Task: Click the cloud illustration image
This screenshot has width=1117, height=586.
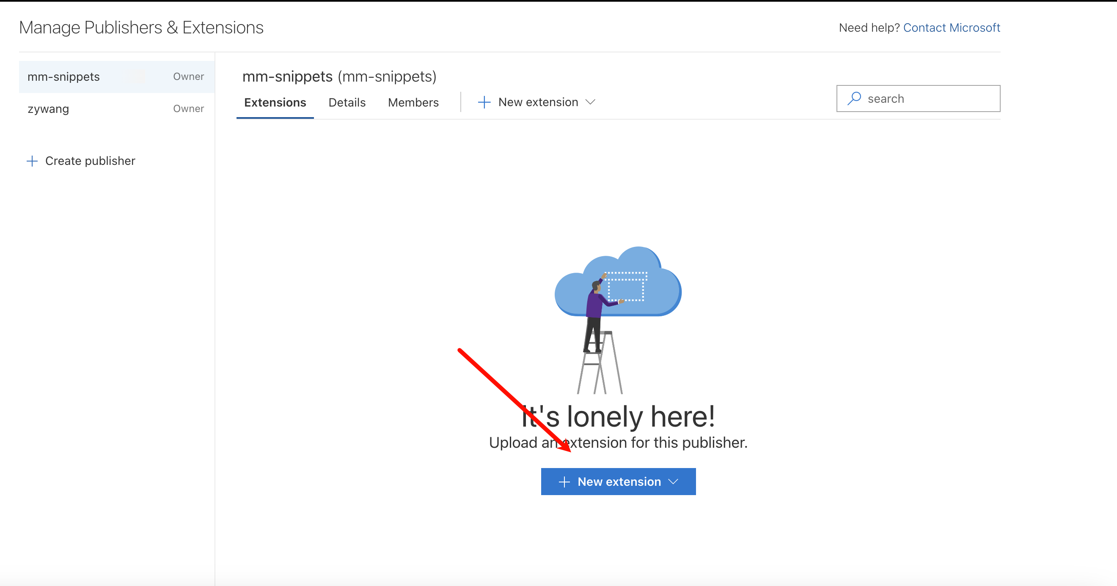Action: 618,320
